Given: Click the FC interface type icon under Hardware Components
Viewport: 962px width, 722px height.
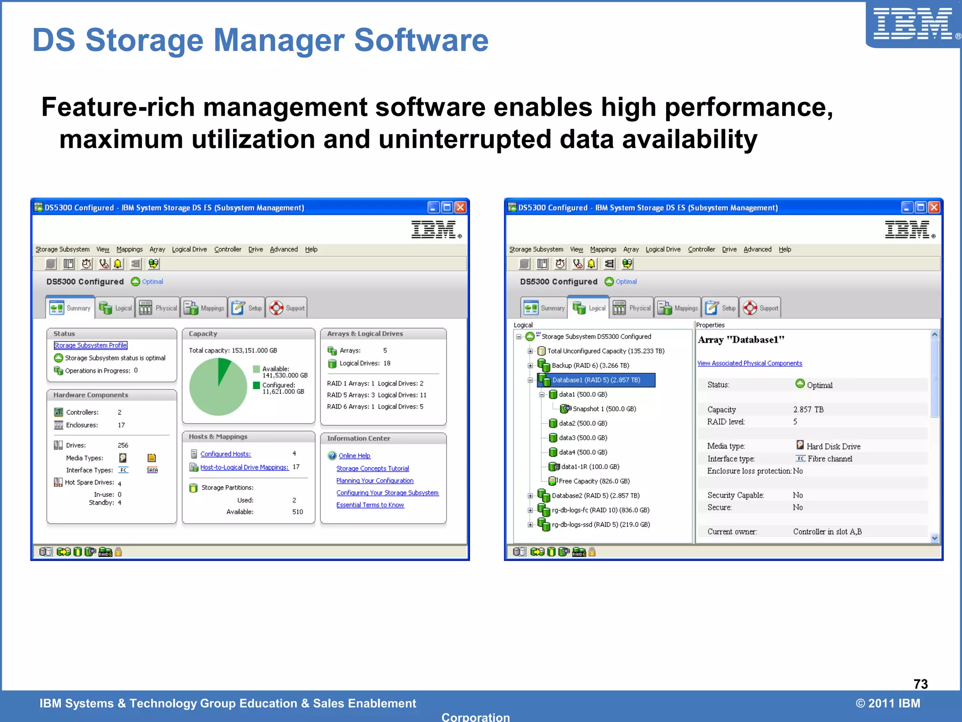Looking at the screenshot, I should 124,470.
